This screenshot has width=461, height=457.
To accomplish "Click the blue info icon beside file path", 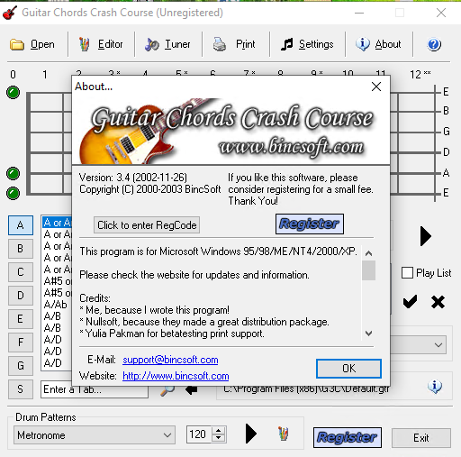I will [x=435, y=387].
